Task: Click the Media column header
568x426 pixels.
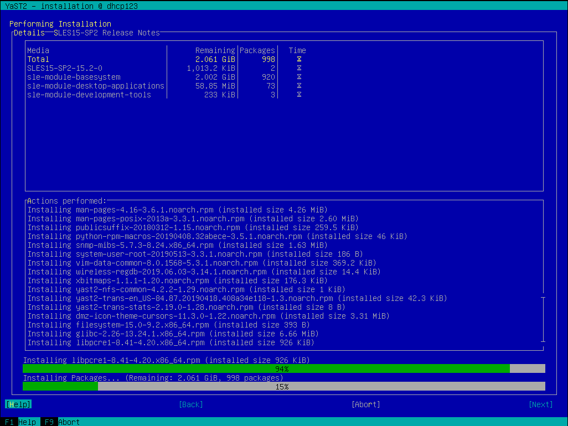Action: 38,50
